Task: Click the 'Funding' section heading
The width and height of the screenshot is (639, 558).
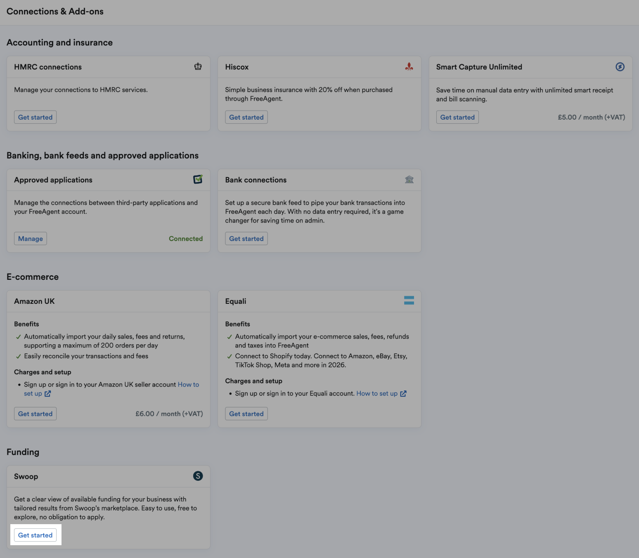Action: coord(23,452)
